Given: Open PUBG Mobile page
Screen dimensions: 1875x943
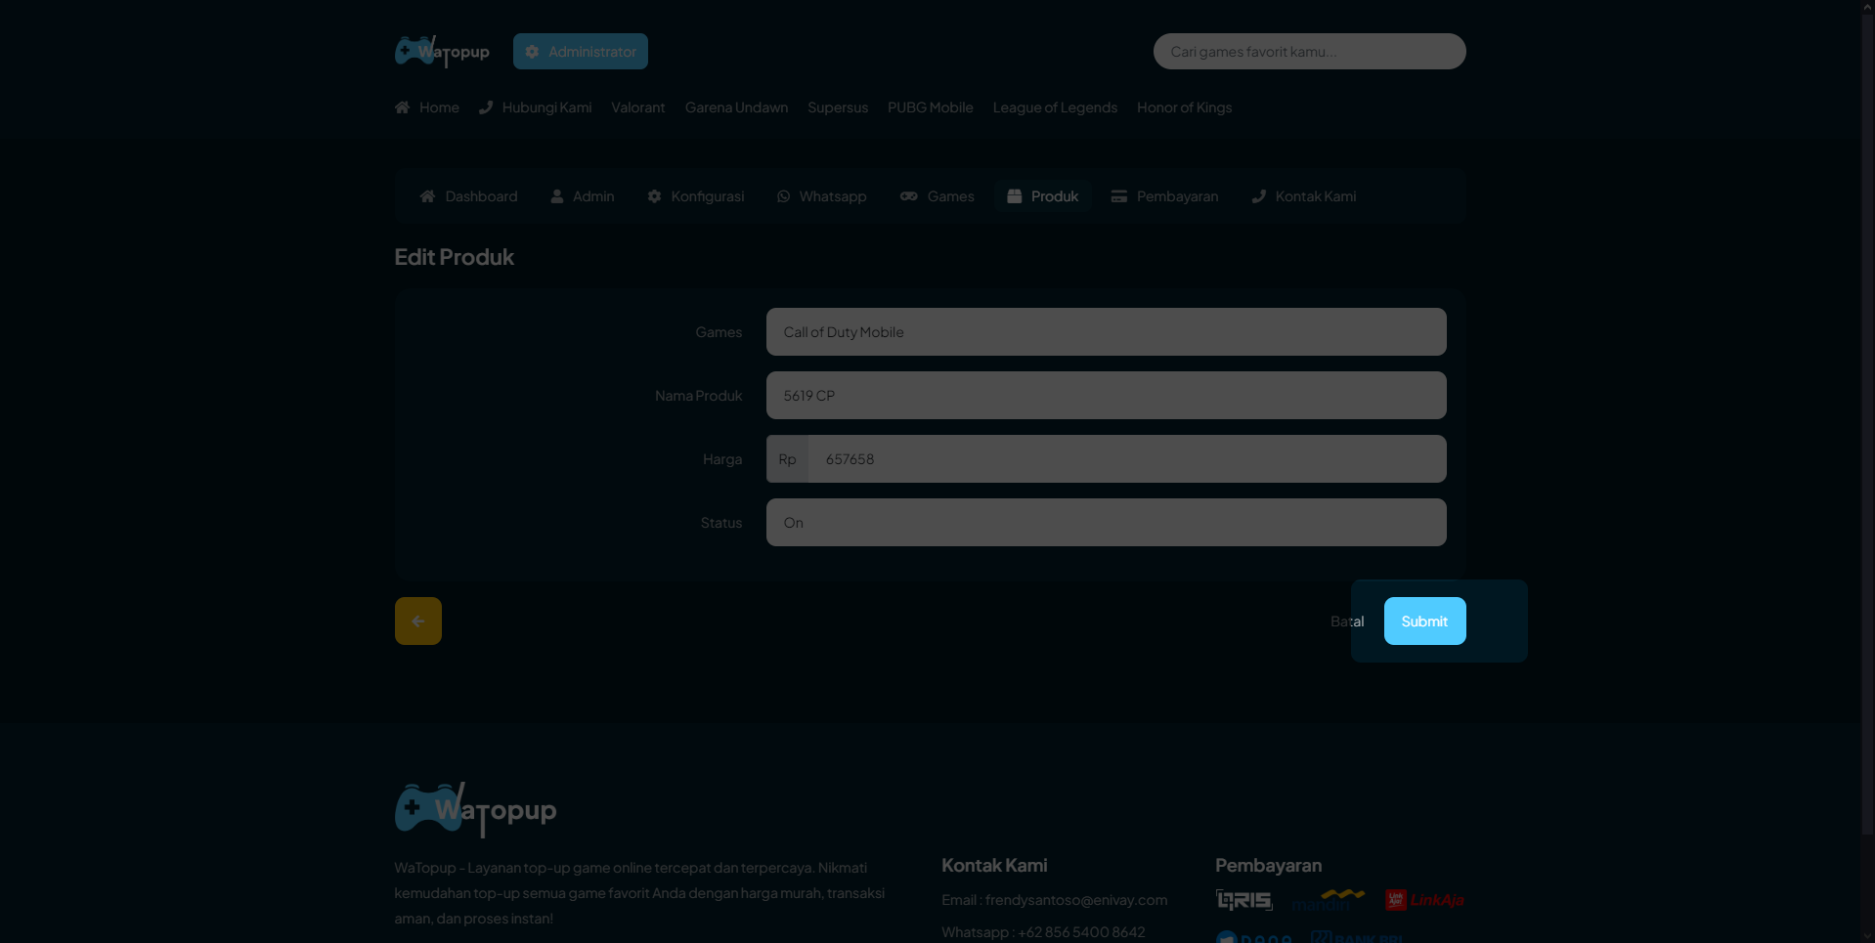Looking at the screenshot, I should click(x=931, y=107).
